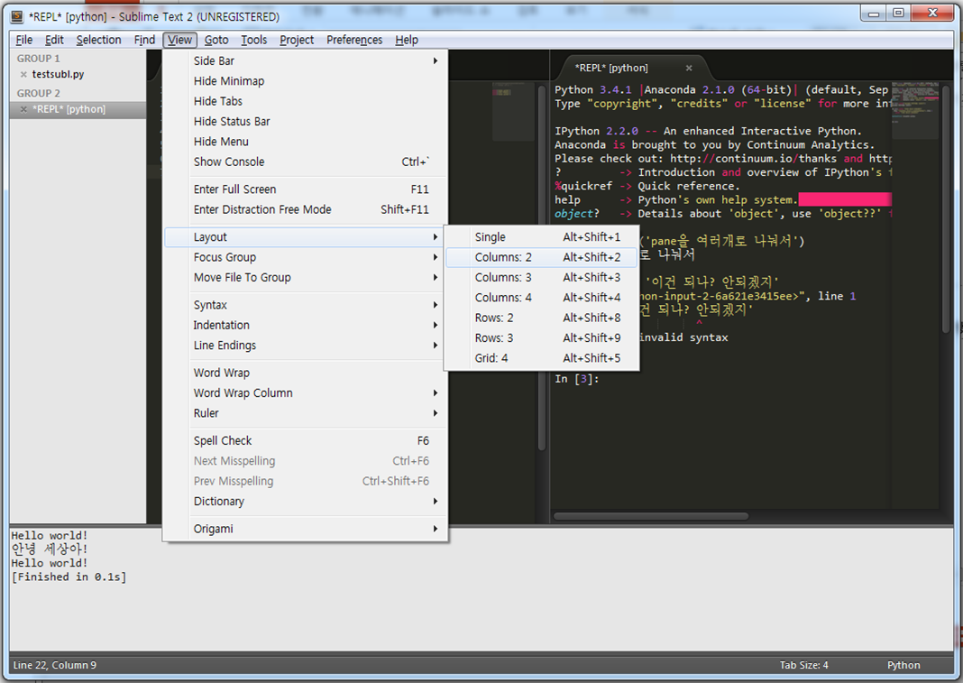Viewport: 963px width, 683px height.
Task: Expand the Dictionary submenu
Action: click(306, 502)
